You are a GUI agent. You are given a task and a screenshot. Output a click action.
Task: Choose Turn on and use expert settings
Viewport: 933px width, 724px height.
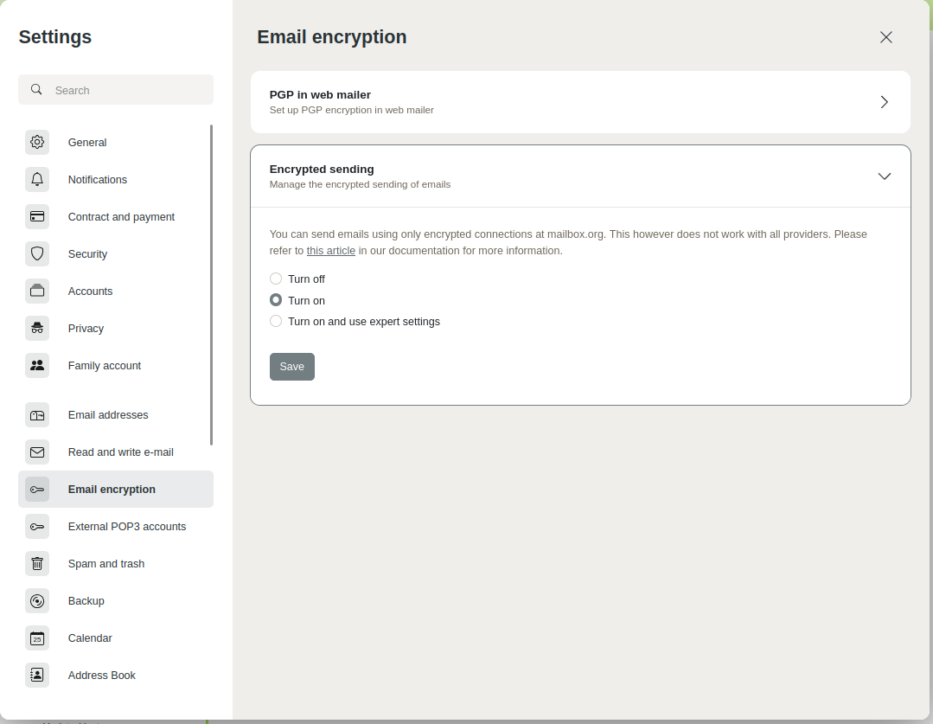tap(276, 321)
